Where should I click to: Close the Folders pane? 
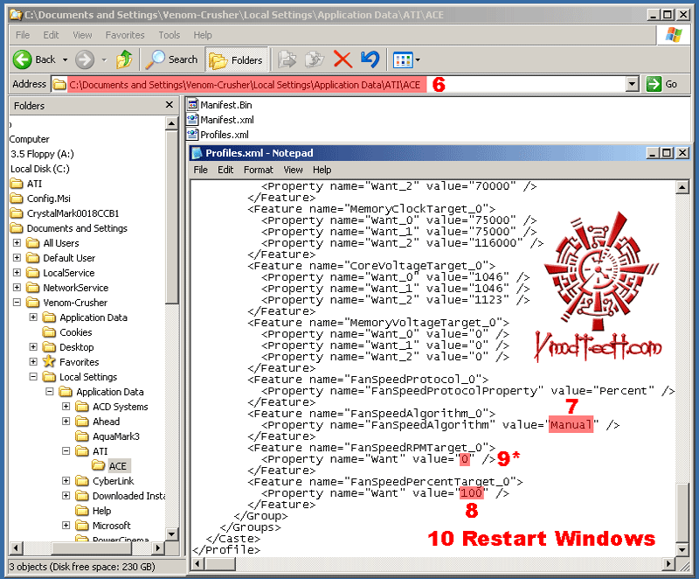169,105
